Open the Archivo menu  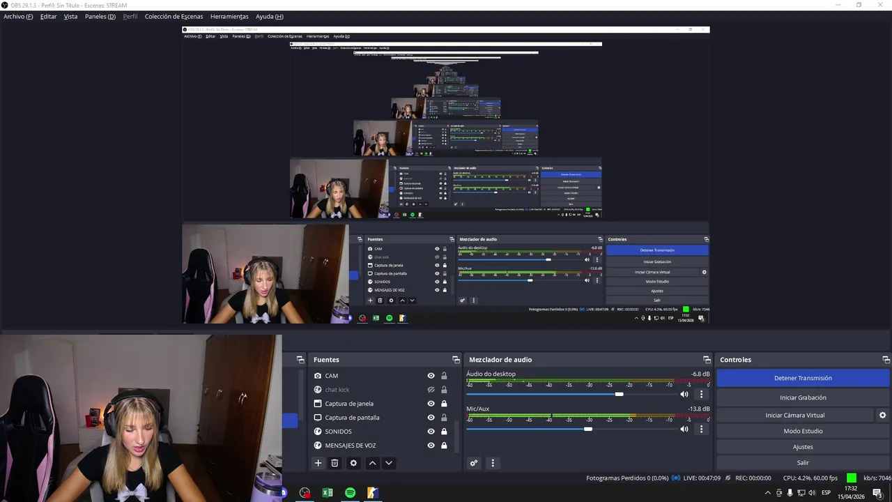(x=18, y=17)
